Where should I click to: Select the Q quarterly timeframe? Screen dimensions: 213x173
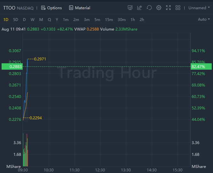[49, 20]
